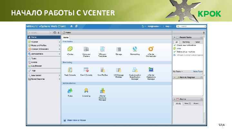Expand the Administration row chevron

(x=59, y=54)
